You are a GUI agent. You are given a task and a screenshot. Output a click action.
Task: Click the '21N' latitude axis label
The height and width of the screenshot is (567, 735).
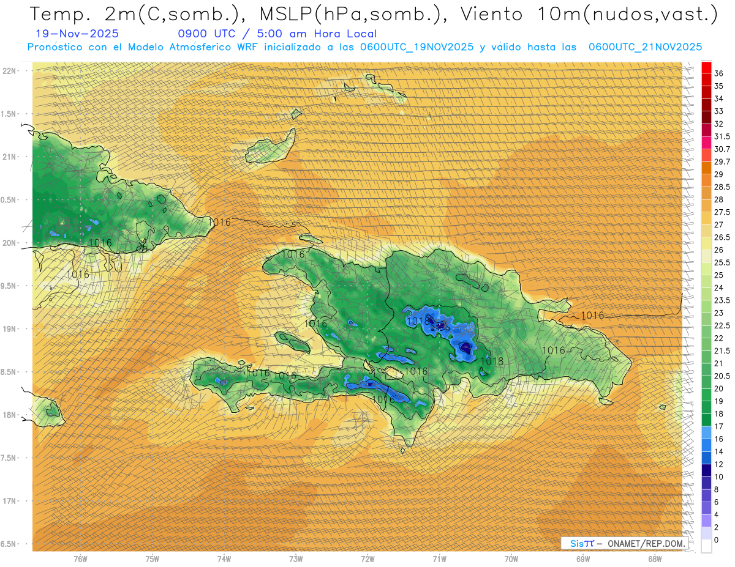[9, 157]
